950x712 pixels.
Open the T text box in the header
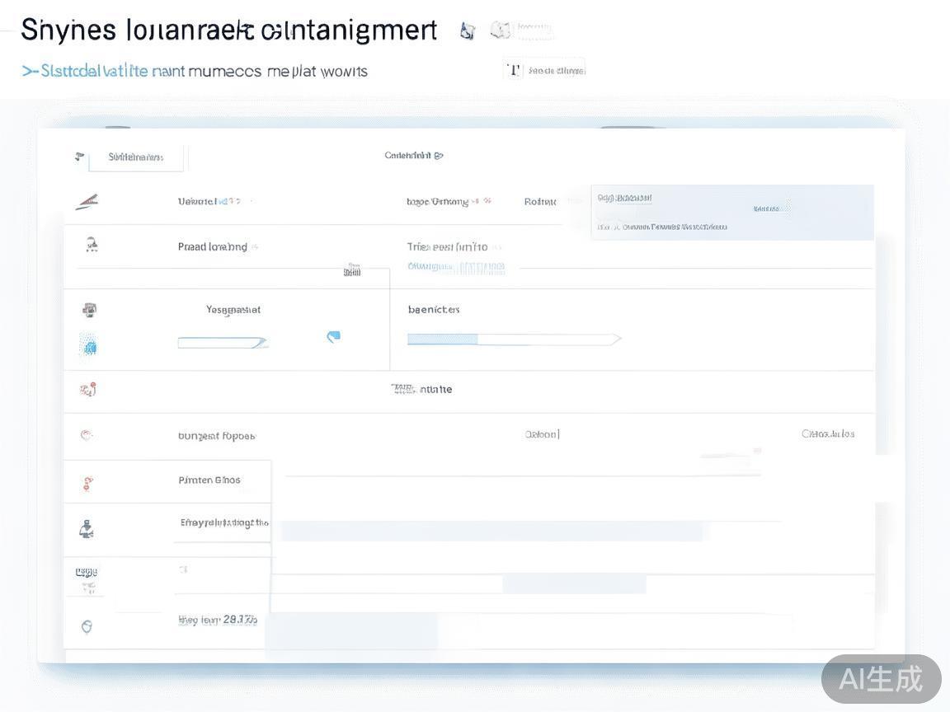[x=543, y=70]
